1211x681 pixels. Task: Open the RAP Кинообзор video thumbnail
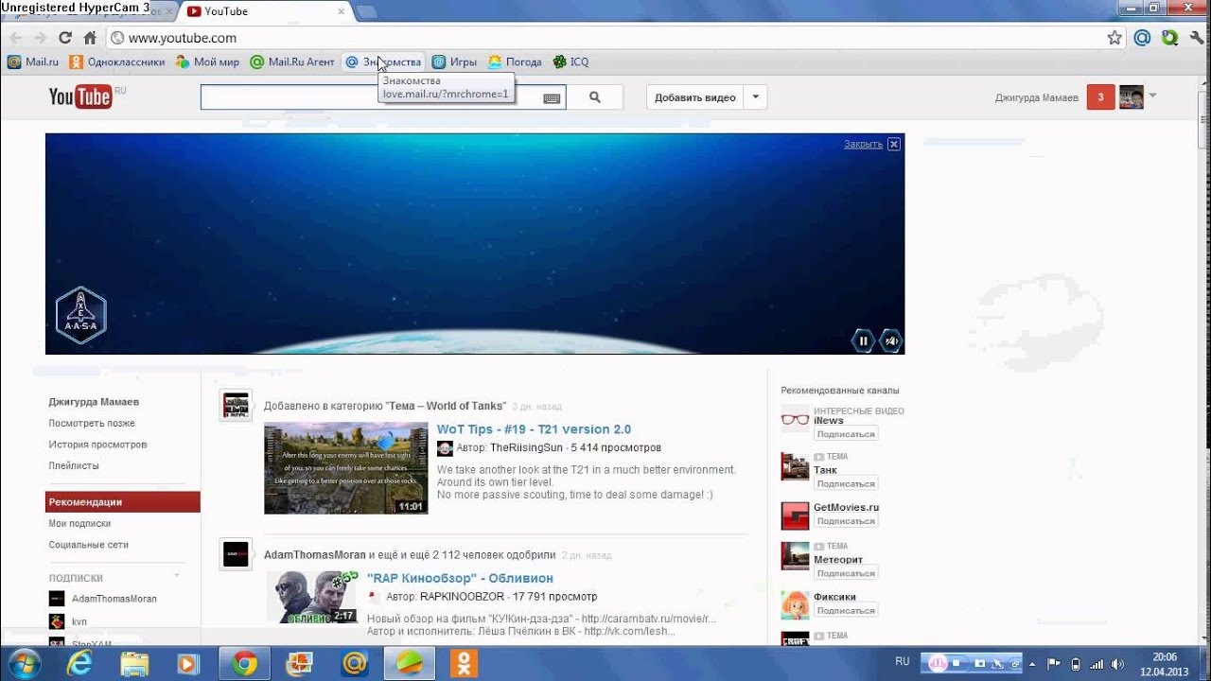click(312, 597)
